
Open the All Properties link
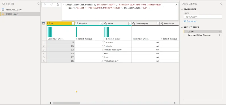pyautogui.click(x=190, y=21)
